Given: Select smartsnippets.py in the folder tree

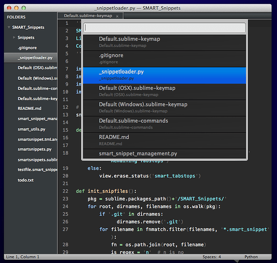Looking at the screenshot, I should coord(34,149).
